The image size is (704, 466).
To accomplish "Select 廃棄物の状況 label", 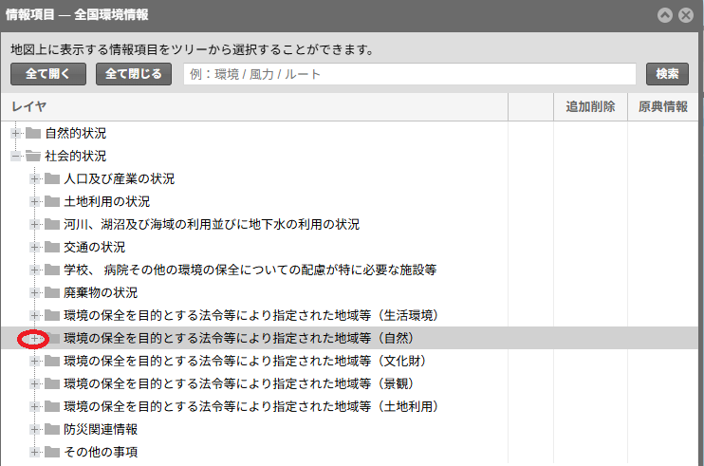I will 101,292.
